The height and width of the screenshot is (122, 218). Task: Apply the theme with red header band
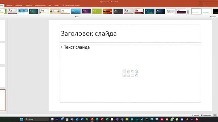click(x=139, y=11)
